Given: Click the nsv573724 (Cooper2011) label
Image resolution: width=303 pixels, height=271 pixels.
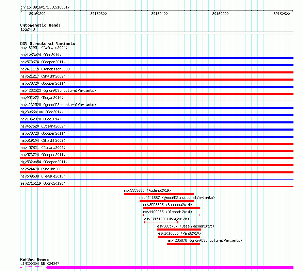Looking at the screenshot, I should pyautogui.click(x=43, y=155).
